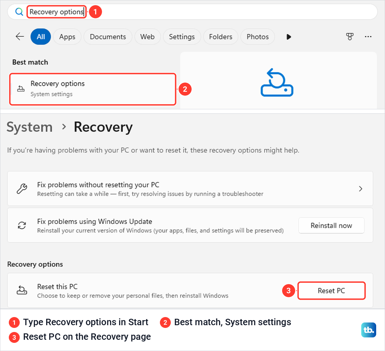
Task: Open Recovery options best match result
Action: (93, 89)
